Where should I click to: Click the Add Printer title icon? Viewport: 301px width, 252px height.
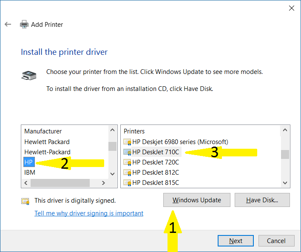[24, 24]
